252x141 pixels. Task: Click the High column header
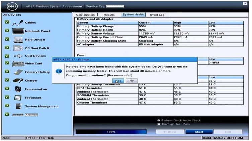click(x=191, y=23)
